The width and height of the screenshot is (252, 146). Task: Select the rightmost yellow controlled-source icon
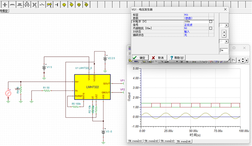pyautogui.click(x=86, y=5)
